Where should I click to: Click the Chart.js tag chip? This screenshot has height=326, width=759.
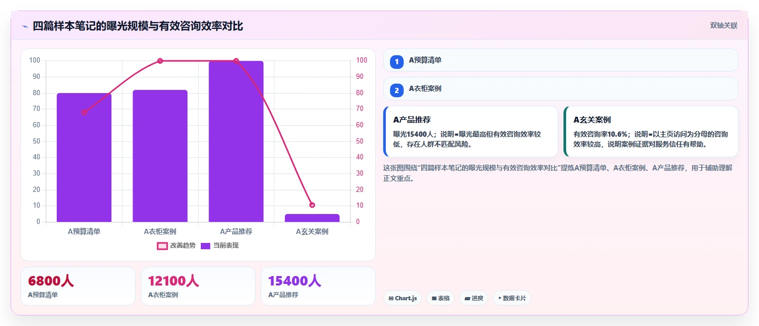coord(403,298)
